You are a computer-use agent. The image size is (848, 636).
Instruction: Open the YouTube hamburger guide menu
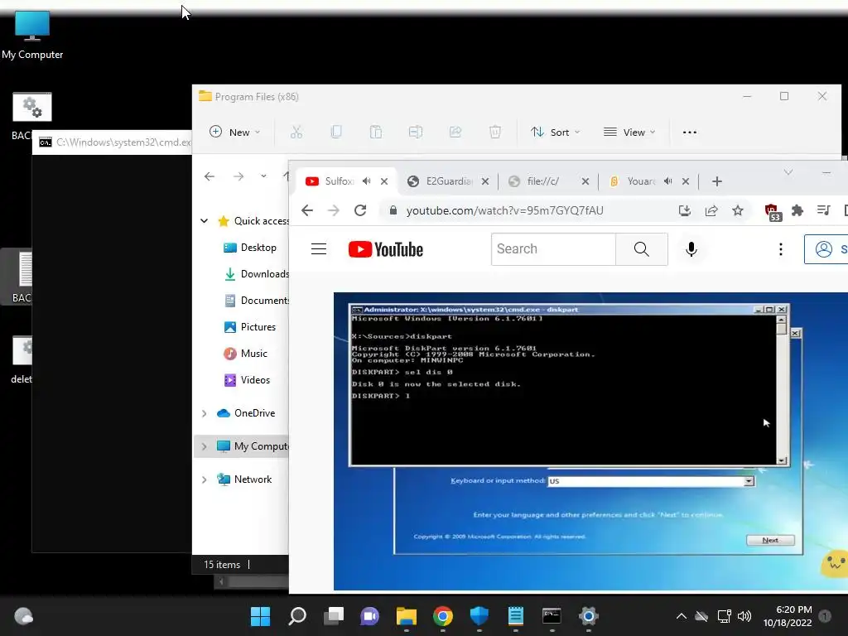(319, 248)
